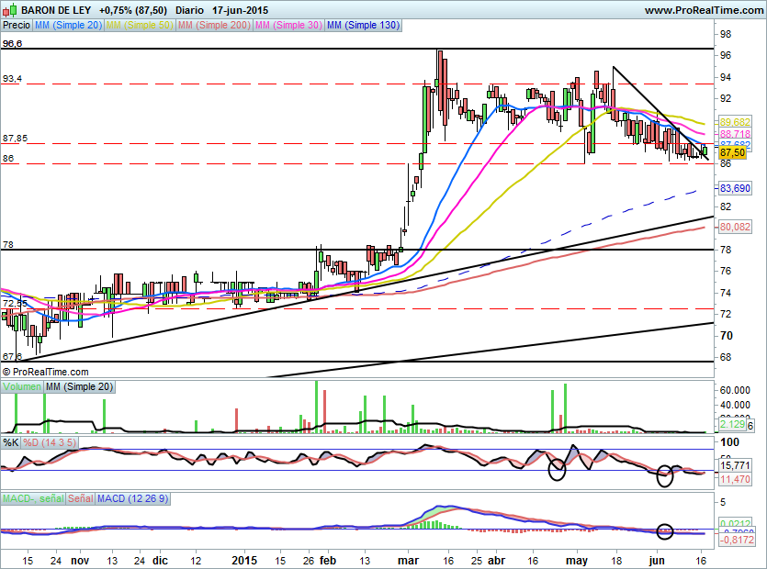The width and height of the screenshot is (767, 569).
Task: Click the candlestick chart icon beside BARON DE LEY
Action: pos(9,10)
